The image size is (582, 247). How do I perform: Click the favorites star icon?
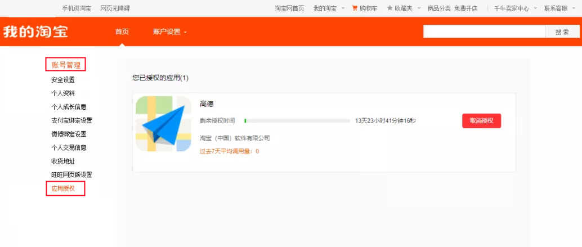390,8
